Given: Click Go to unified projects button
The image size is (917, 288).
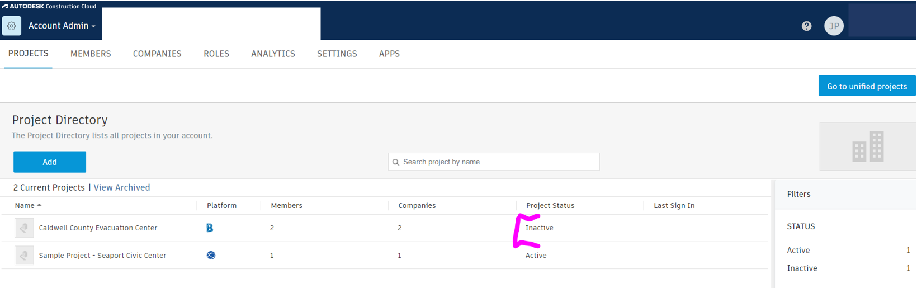Looking at the screenshot, I should coord(867,86).
